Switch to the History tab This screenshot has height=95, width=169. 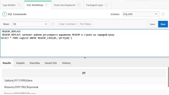click(66, 63)
